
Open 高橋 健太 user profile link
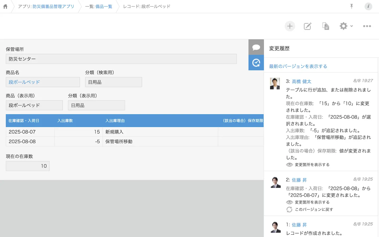[301, 82]
